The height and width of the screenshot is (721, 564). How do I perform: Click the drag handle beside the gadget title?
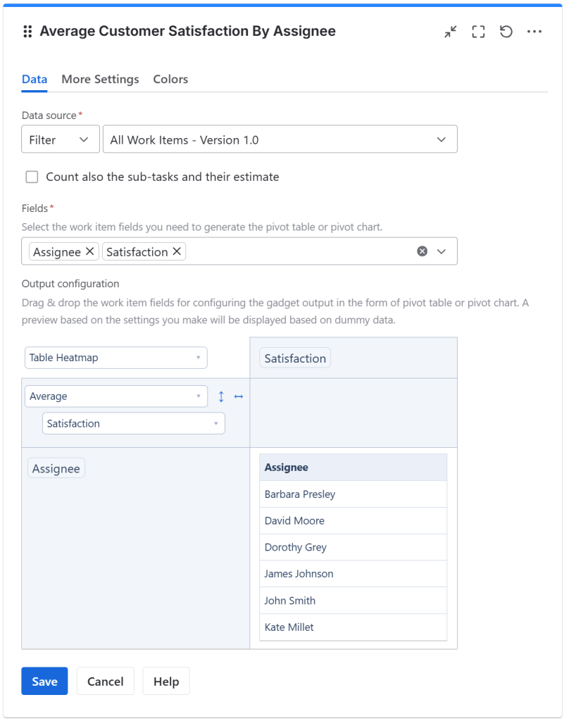[28, 32]
